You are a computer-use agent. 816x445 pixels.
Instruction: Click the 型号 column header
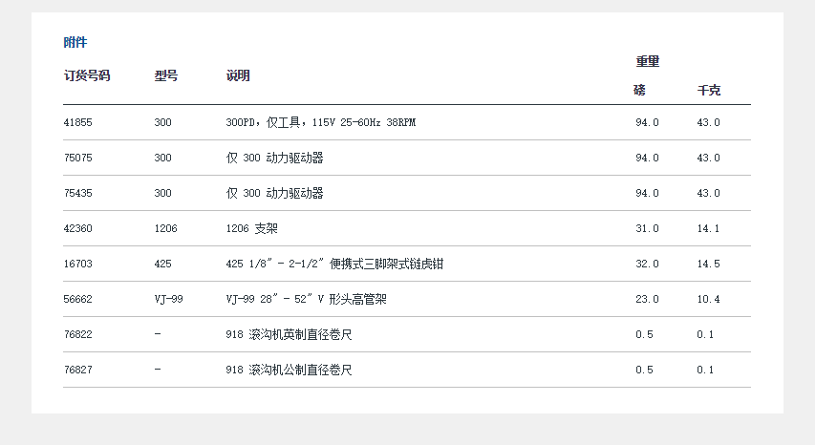pos(165,75)
